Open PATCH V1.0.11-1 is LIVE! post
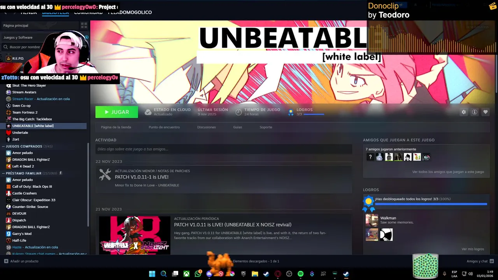 142,177
